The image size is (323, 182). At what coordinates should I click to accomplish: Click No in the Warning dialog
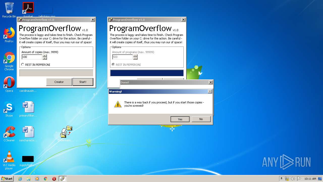[201, 119]
